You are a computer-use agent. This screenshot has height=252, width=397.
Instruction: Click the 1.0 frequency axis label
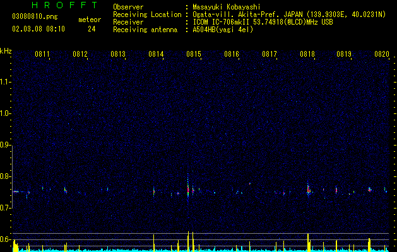click(6, 113)
